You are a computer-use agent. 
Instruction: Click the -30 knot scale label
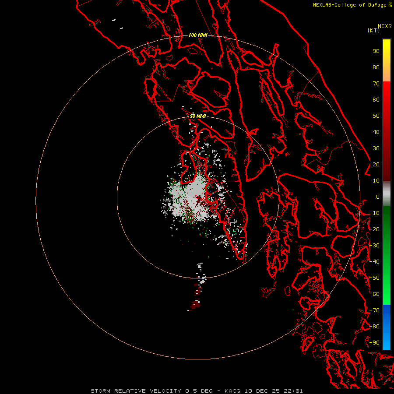374,245
